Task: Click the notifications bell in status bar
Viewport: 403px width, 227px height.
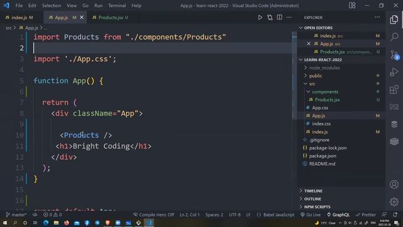Action: 395,214
